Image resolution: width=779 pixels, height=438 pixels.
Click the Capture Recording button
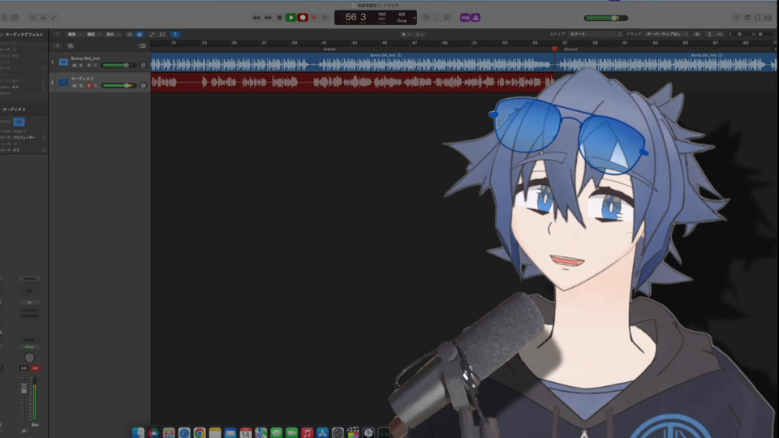(x=313, y=17)
